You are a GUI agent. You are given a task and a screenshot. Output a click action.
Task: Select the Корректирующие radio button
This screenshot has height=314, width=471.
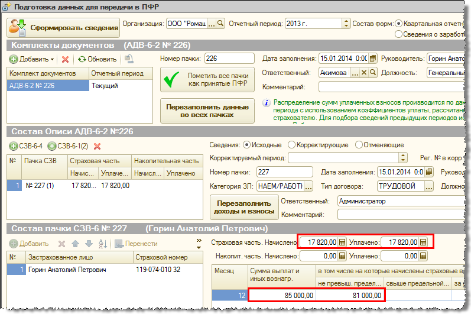(291, 145)
